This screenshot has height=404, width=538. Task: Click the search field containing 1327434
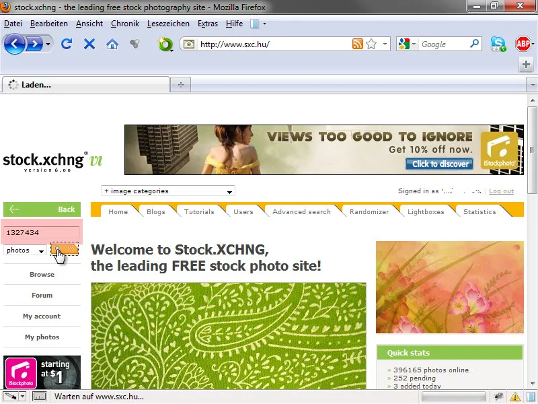click(42, 232)
